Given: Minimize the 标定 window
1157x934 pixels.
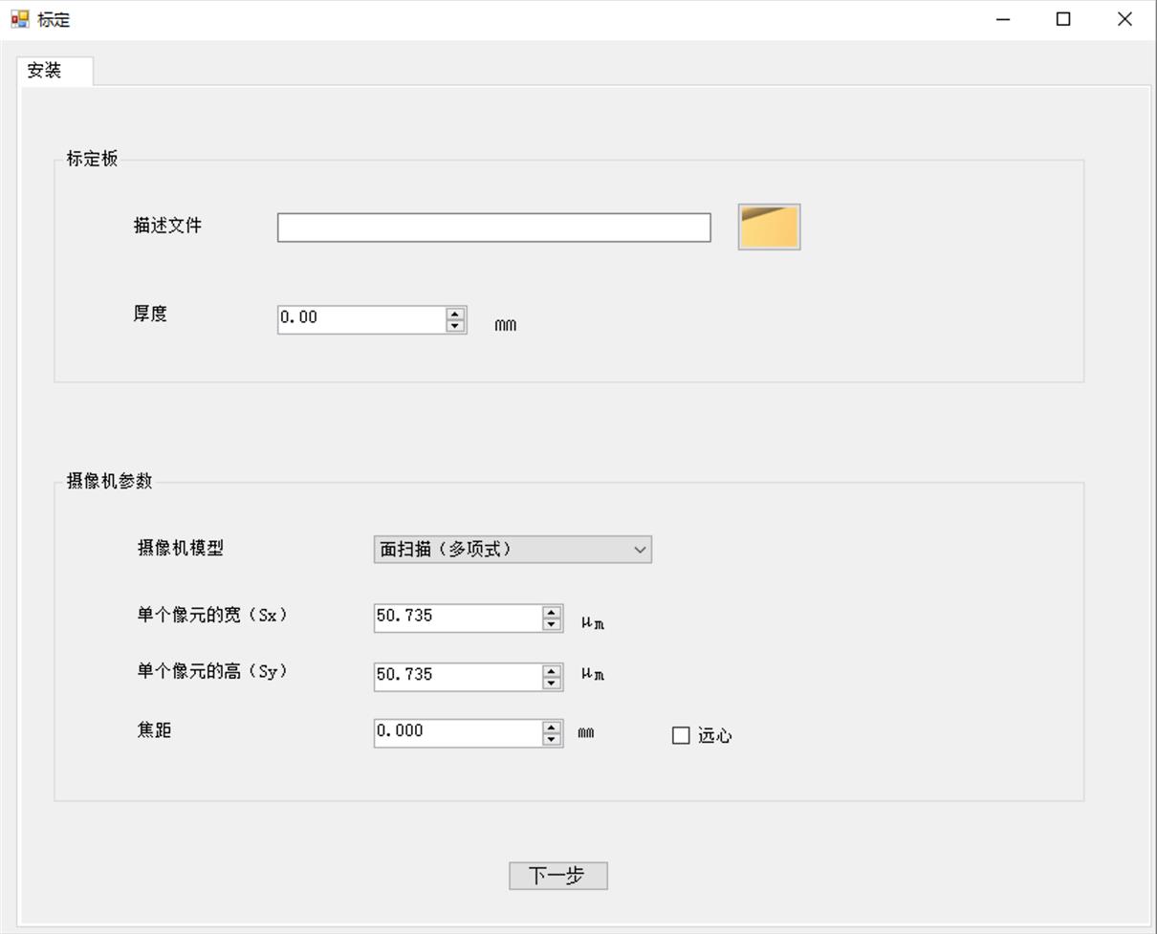Looking at the screenshot, I should pos(1003,19).
